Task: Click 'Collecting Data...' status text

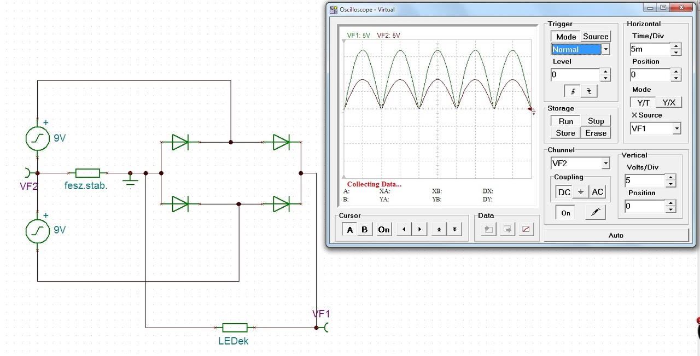Action: tap(374, 184)
